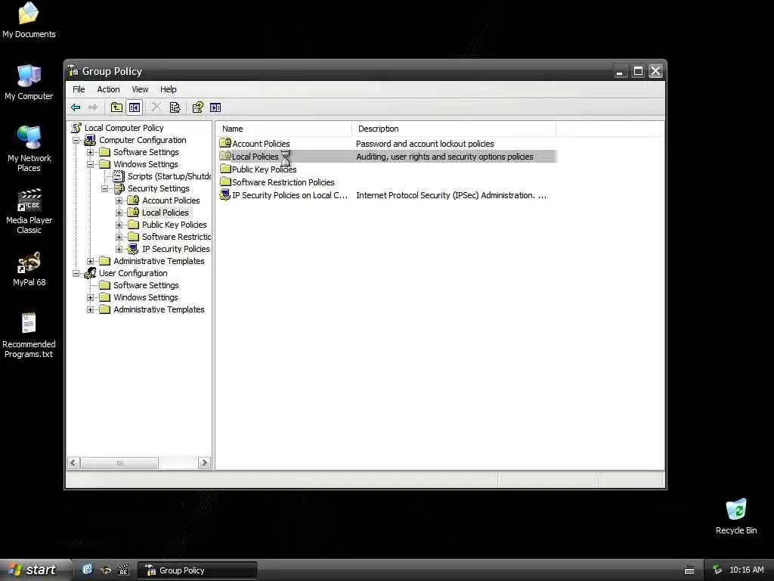The width and height of the screenshot is (774, 581).
Task: Collapse the Security Settings node
Action: point(104,188)
